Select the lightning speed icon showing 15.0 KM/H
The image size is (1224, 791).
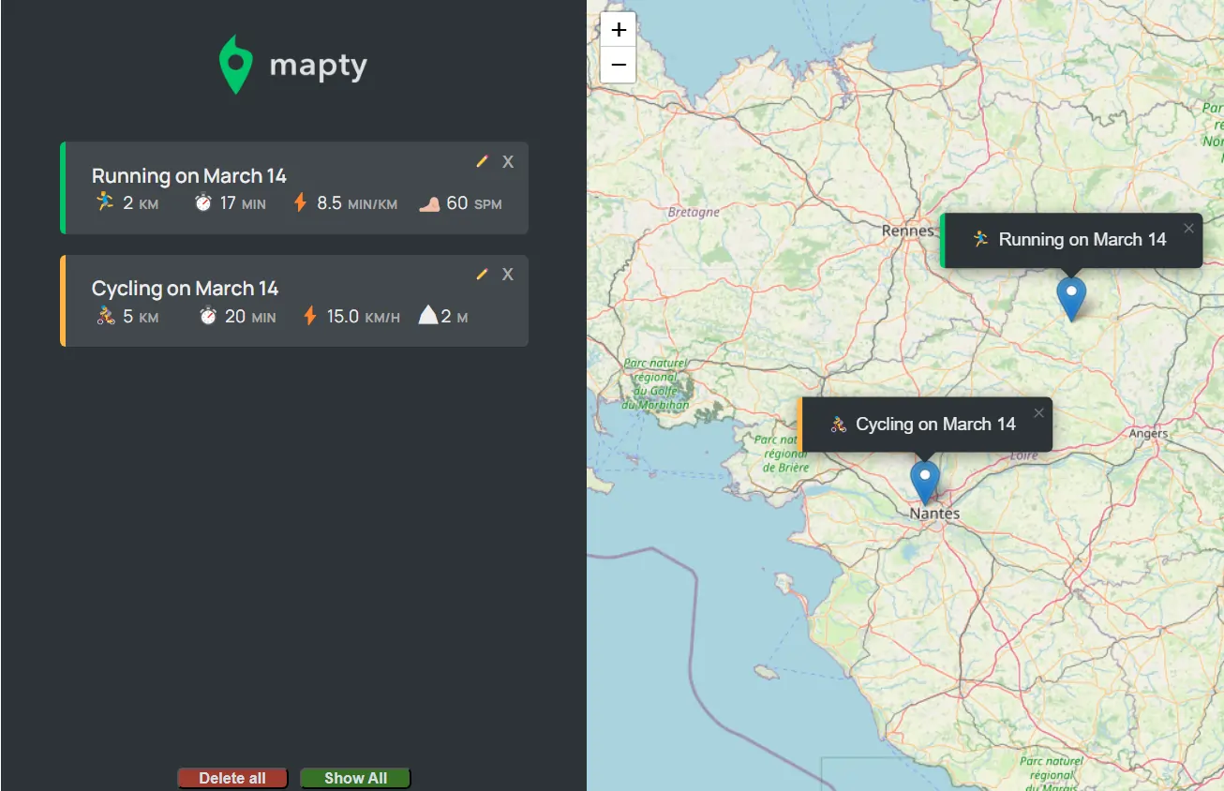click(x=309, y=315)
